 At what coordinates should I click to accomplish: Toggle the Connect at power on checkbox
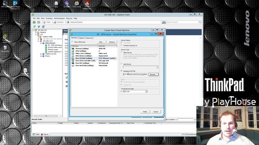pos(122,46)
